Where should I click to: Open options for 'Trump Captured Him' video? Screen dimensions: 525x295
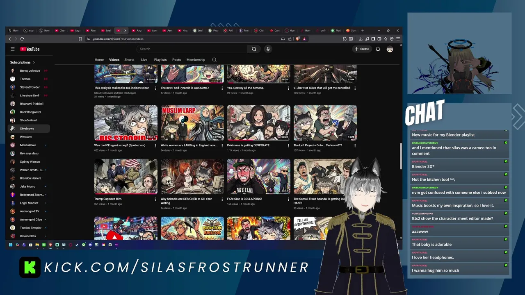(x=155, y=199)
